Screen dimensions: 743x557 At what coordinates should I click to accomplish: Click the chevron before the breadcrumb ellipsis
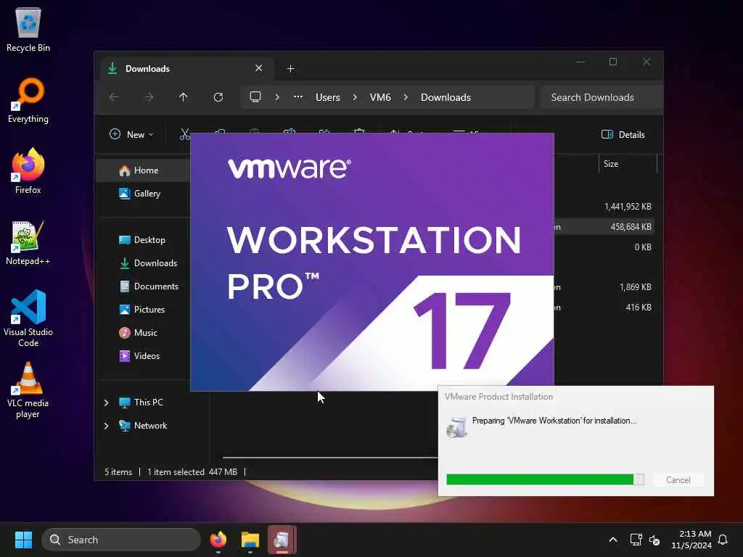point(276,97)
